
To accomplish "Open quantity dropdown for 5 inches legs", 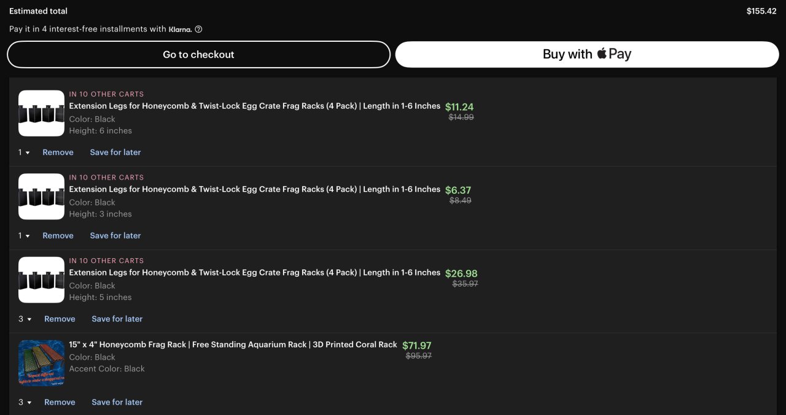I will (x=25, y=319).
